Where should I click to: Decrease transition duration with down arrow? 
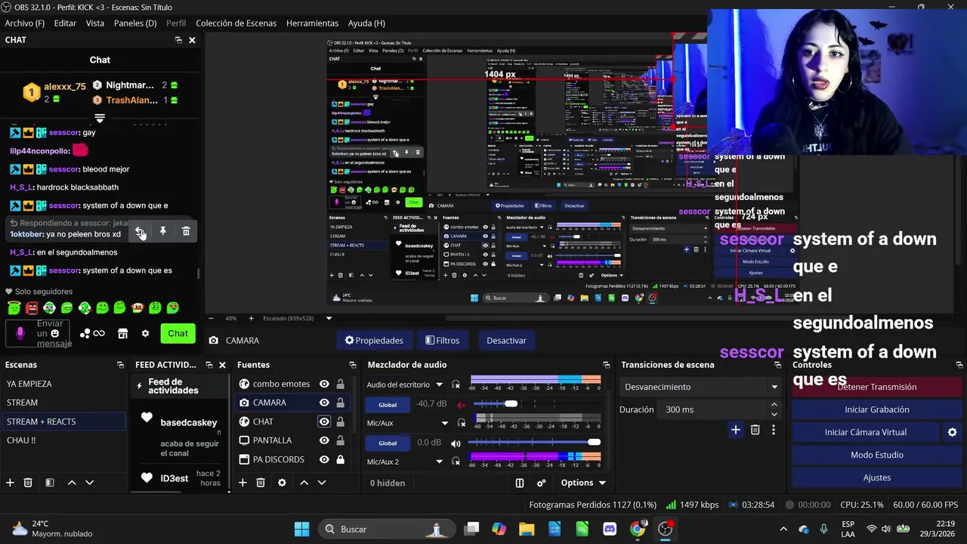click(774, 414)
